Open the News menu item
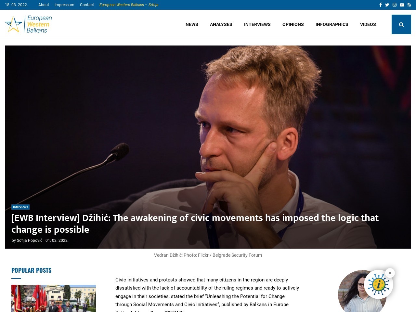The image size is (416, 312). coord(192,24)
